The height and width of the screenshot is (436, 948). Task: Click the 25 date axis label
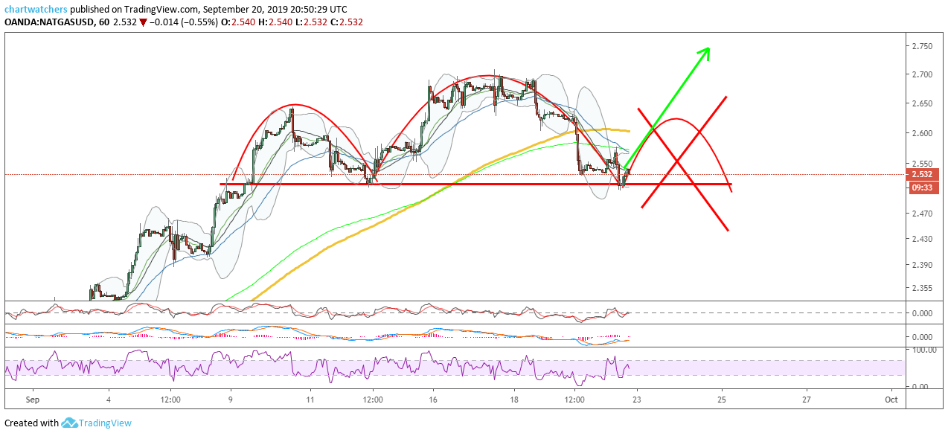pos(722,400)
